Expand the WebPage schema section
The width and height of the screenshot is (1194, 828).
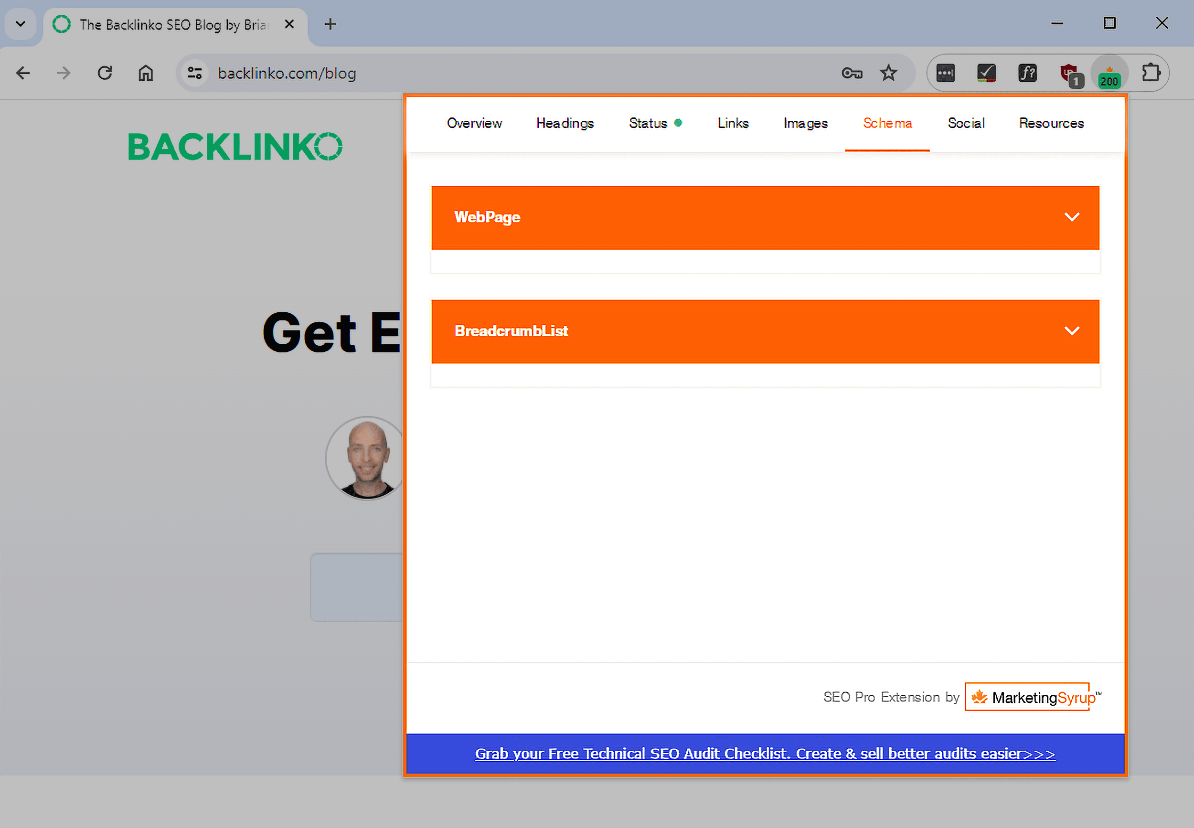tap(1072, 217)
